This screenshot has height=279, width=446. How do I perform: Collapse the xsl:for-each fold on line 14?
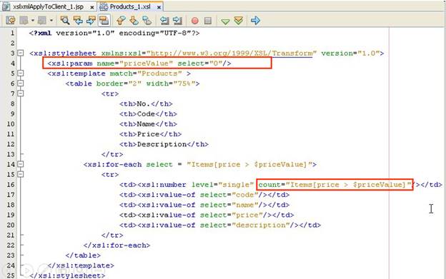[21, 164]
